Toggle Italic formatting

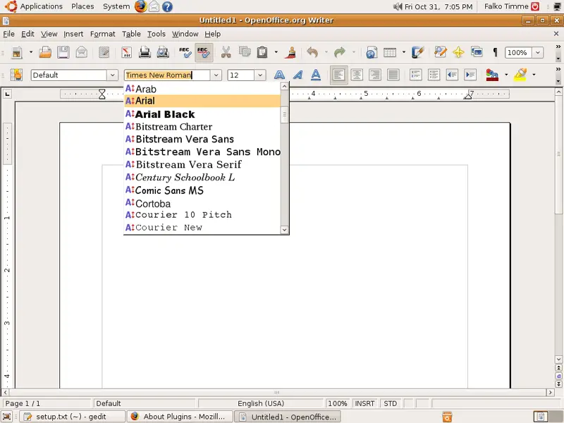(298, 75)
